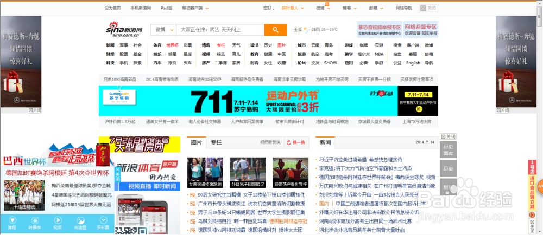Click the orange 69 circle badge at right edge

coord(541,186)
